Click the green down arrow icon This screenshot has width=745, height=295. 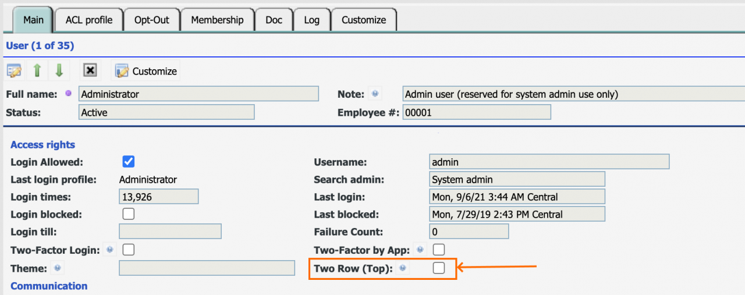(59, 71)
